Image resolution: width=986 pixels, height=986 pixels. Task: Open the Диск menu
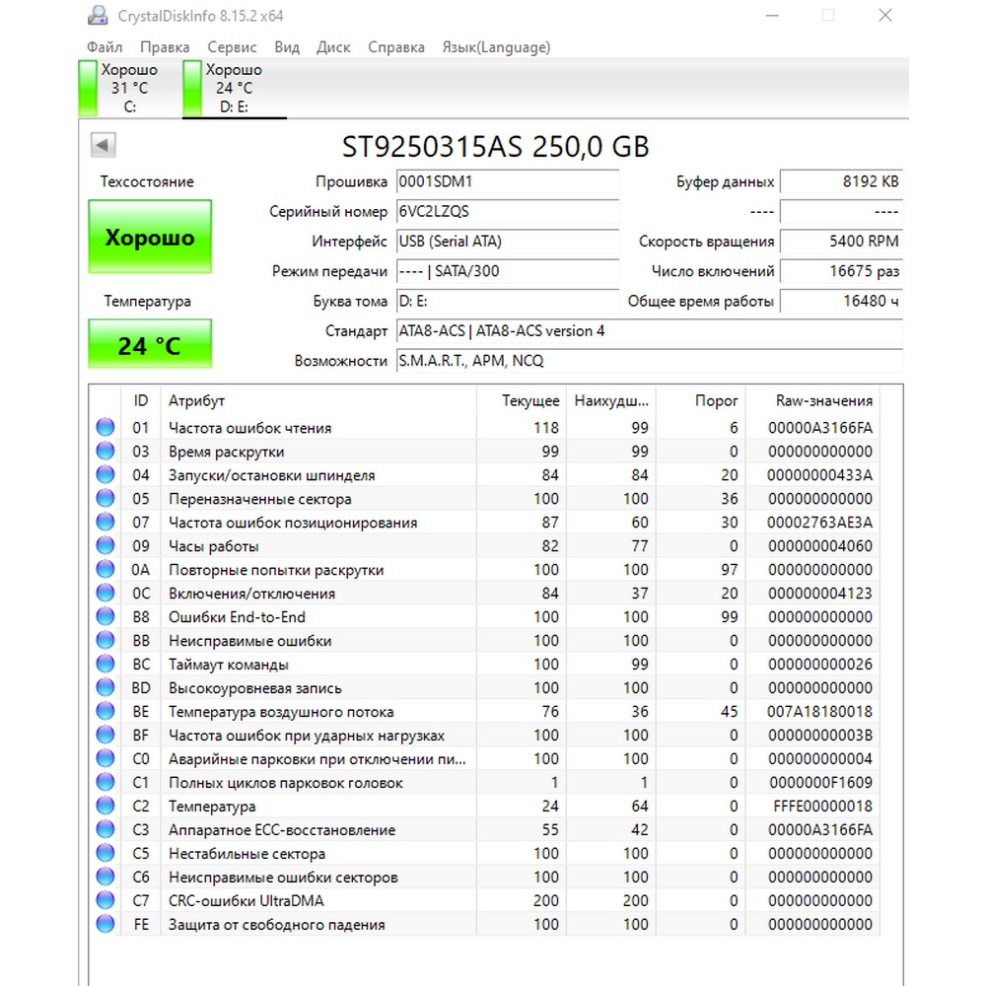coord(333,47)
